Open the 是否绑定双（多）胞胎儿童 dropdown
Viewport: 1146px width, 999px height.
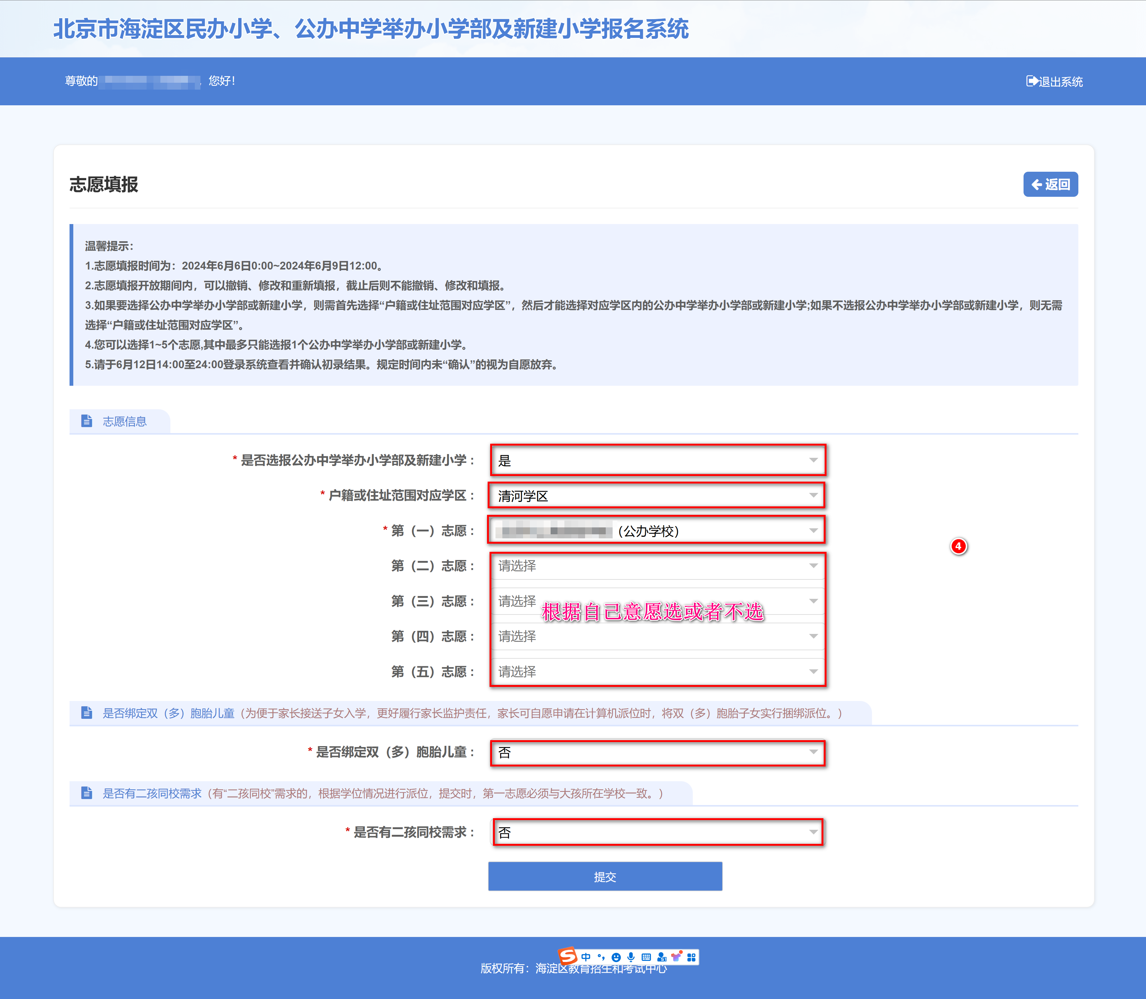click(x=657, y=753)
